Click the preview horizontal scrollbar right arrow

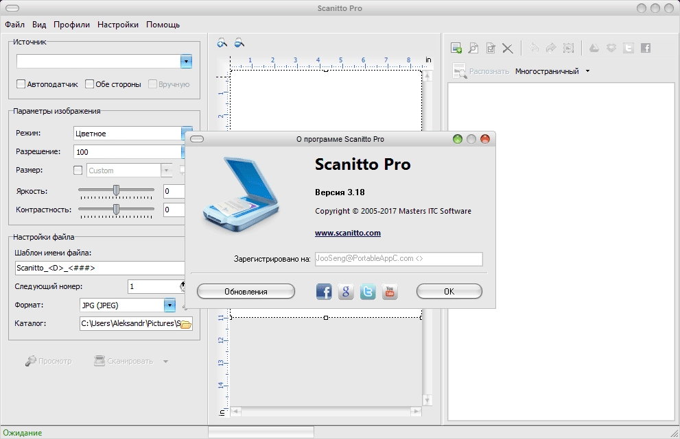pyautogui.click(x=417, y=412)
